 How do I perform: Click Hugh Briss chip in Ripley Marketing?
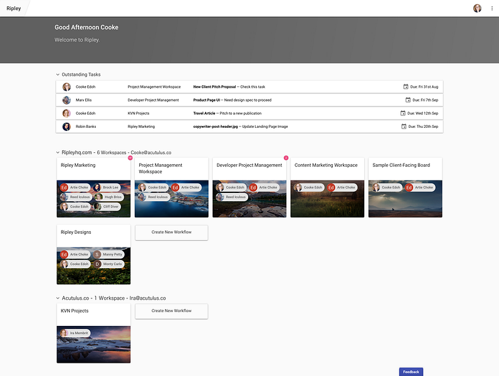point(108,197)
